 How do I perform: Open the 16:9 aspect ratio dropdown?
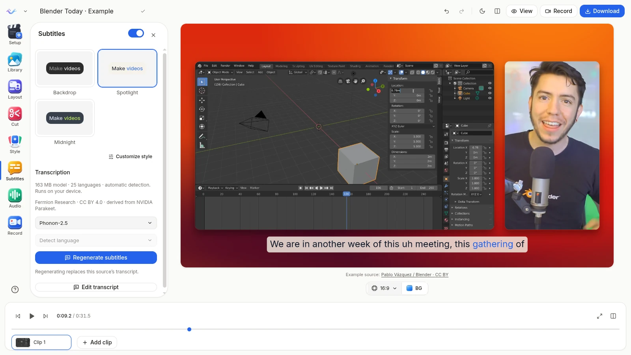[x=384, y=288]
